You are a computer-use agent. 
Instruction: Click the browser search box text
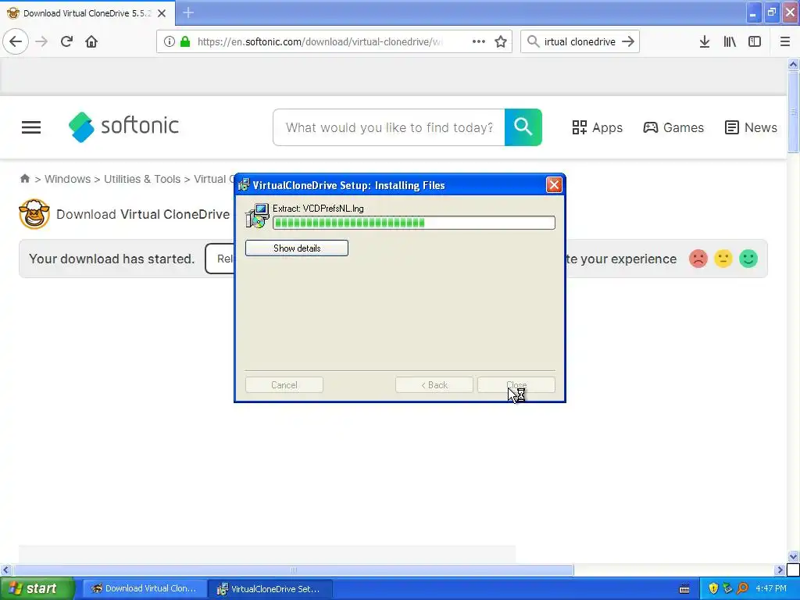pos(580,41)
